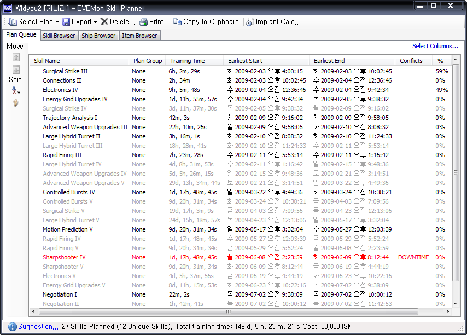The width and height of the screenshot is (467, 335).
Task: Select the Energy Grid Upgrades IV row
Action: coord(241,99)
